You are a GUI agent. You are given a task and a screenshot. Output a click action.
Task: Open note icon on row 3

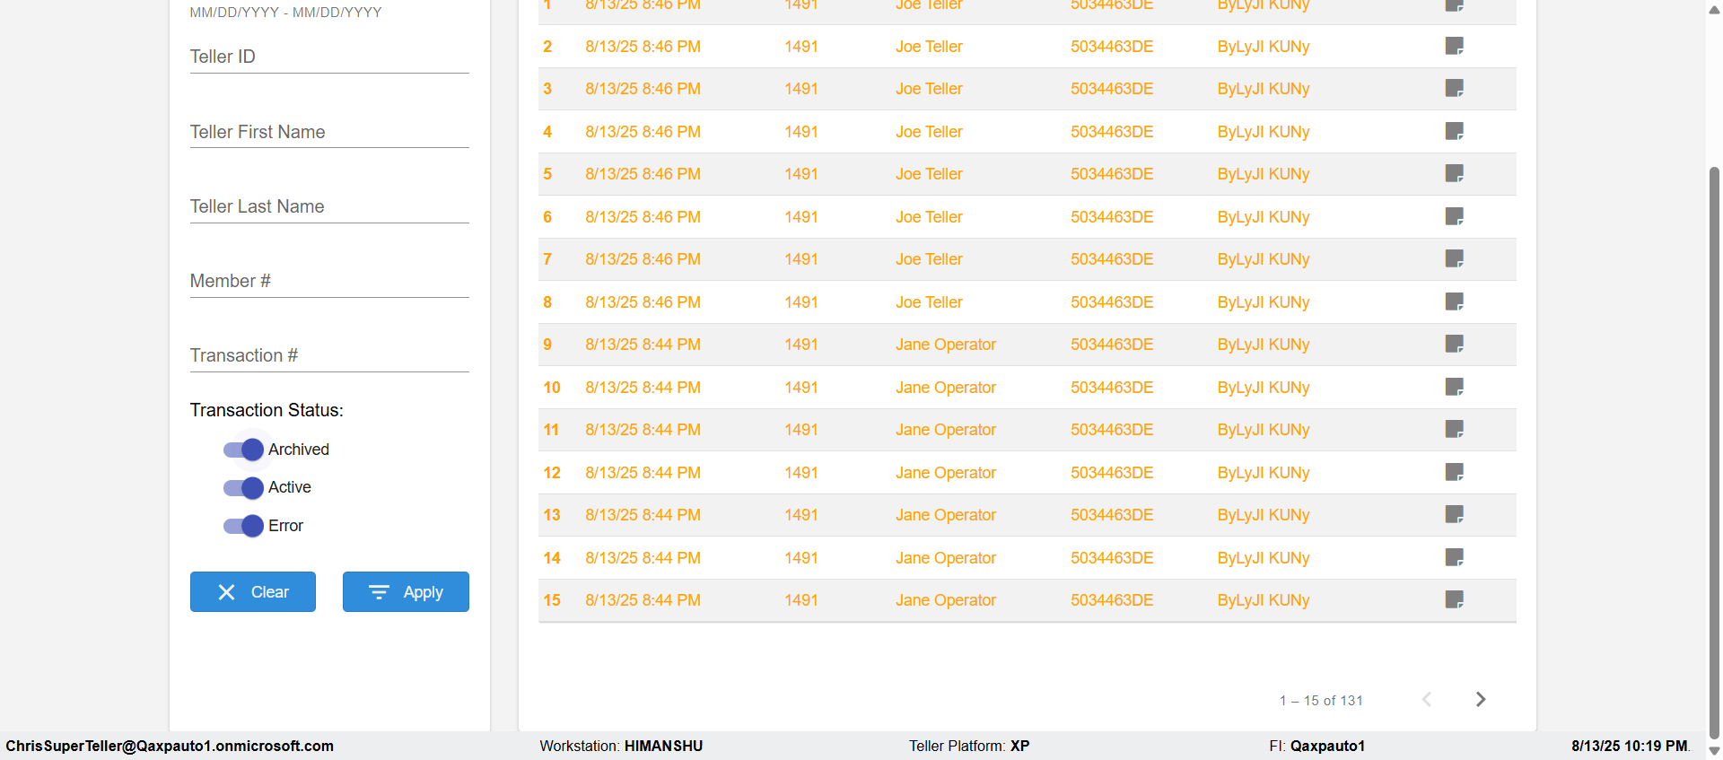click(x=1454, y=88)
